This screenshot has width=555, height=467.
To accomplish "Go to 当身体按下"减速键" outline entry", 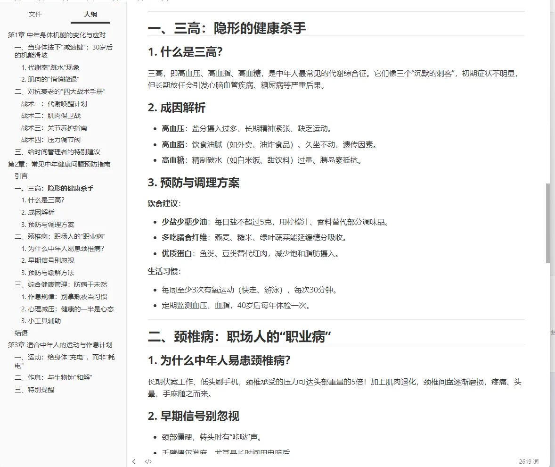I will click(x=64, y=51).
